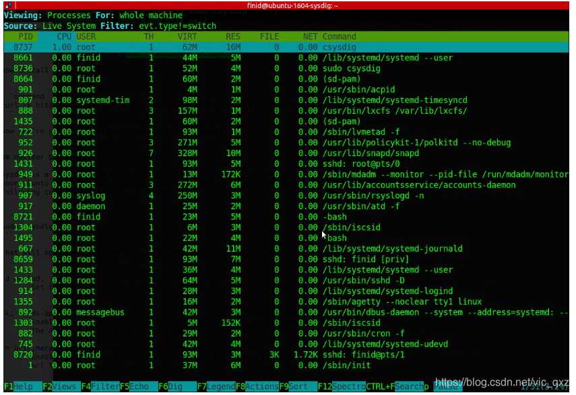Open the F9 Sort menu
Screen dimensions: 576x395
(x=298, y=386)
